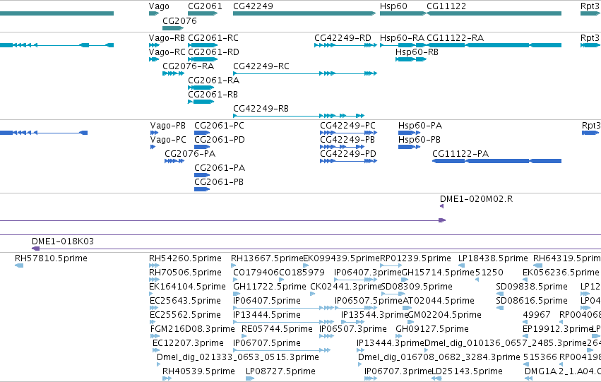Click the RP01239.5prime EST
Screen dimensions: 601x382
click(x=391, y=265)
